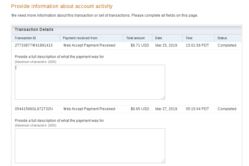The width and height of the screenshot is (249, 166).
Task: Click the Total amount column header
Action: (x=135, y=38)
